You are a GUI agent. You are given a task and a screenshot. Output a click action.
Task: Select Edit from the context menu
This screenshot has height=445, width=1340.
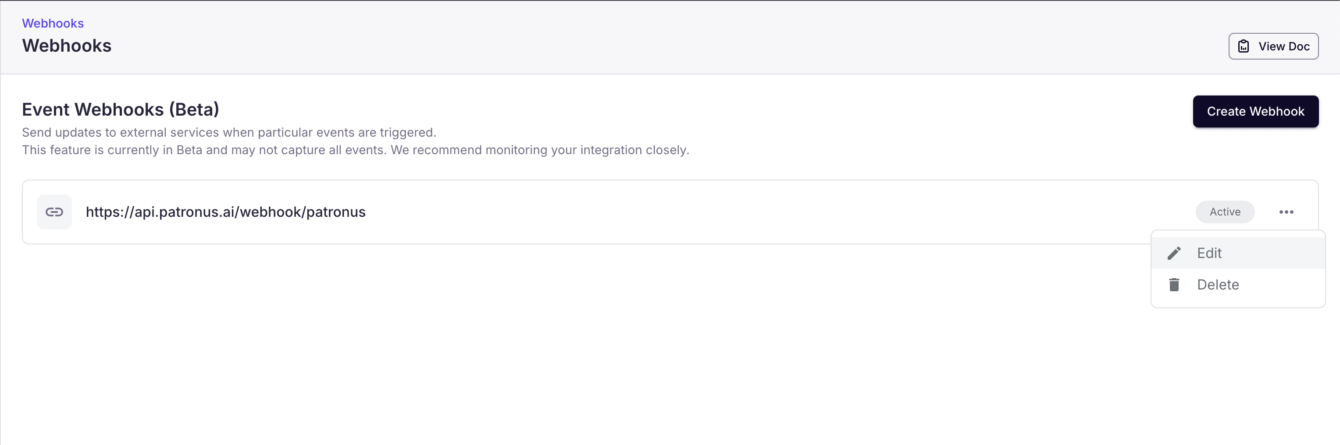(1209, 253)
